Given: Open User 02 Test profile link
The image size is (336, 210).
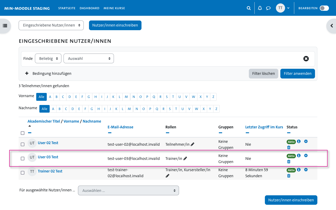Looking at the screenshot, I should click(48, 143).
